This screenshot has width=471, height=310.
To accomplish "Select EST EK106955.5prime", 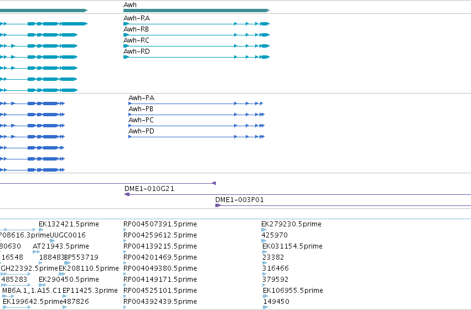I will [x=293, y=291].
